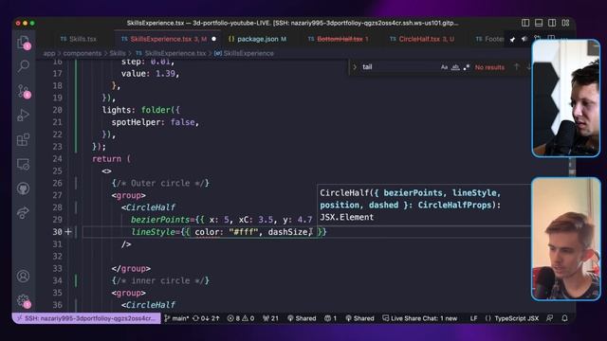Open errors and warnings count in status bar
This screenshot has width=607, height=341.
tap(240, 318)
